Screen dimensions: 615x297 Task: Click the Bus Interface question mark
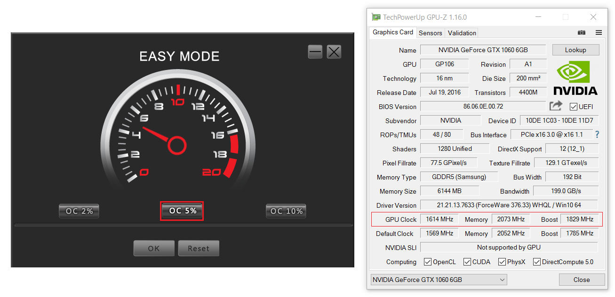click(x=597, y=134)
